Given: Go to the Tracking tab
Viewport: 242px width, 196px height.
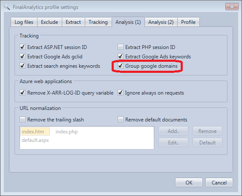Looking at the screenshot, I should [x=98, y=22].
